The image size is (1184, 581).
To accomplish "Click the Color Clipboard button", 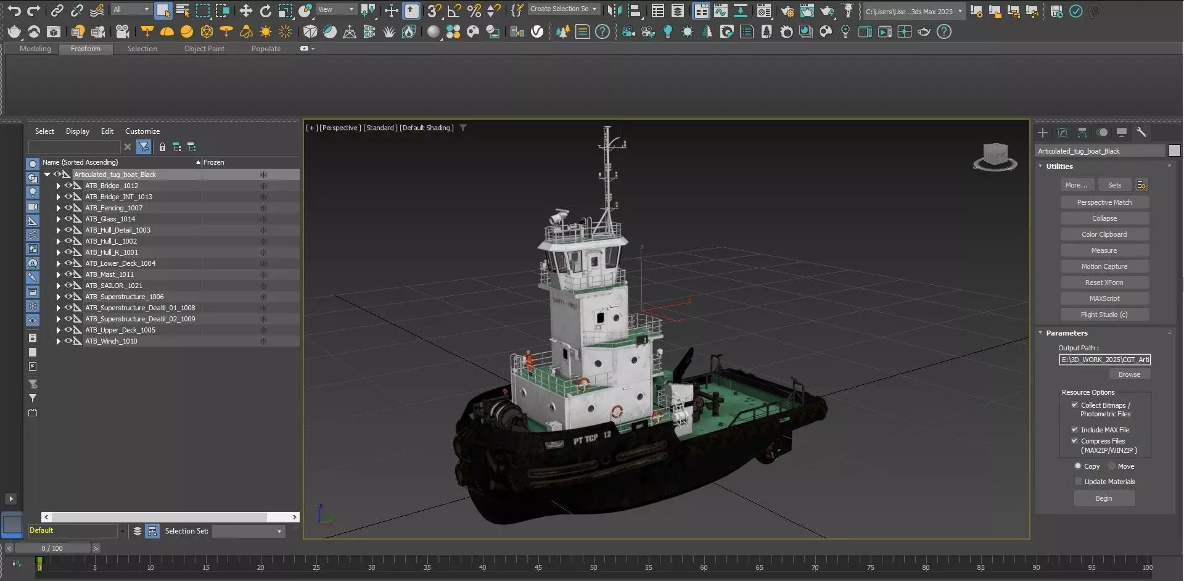I will (x=1104, y=234).
